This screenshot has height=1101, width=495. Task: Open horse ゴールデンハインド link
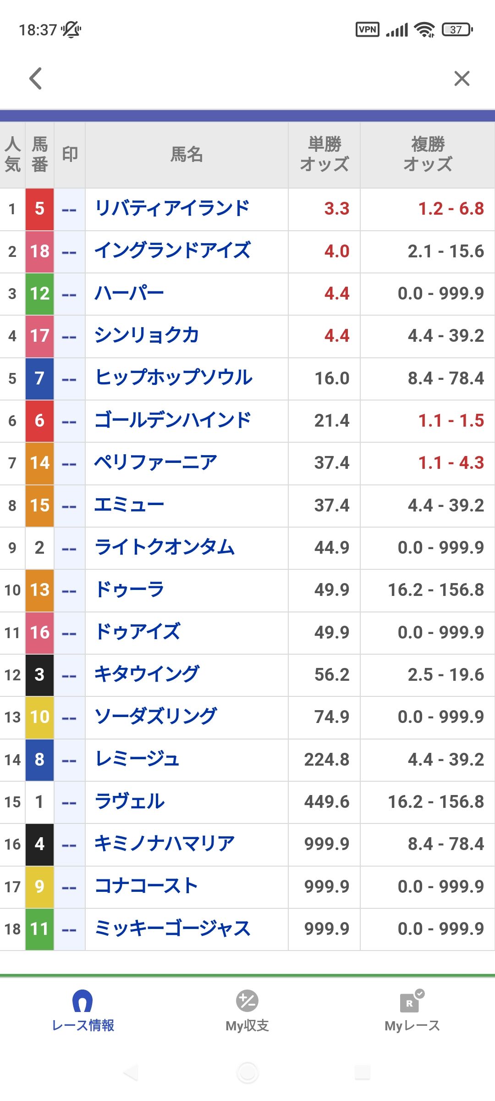coord(172,421)
